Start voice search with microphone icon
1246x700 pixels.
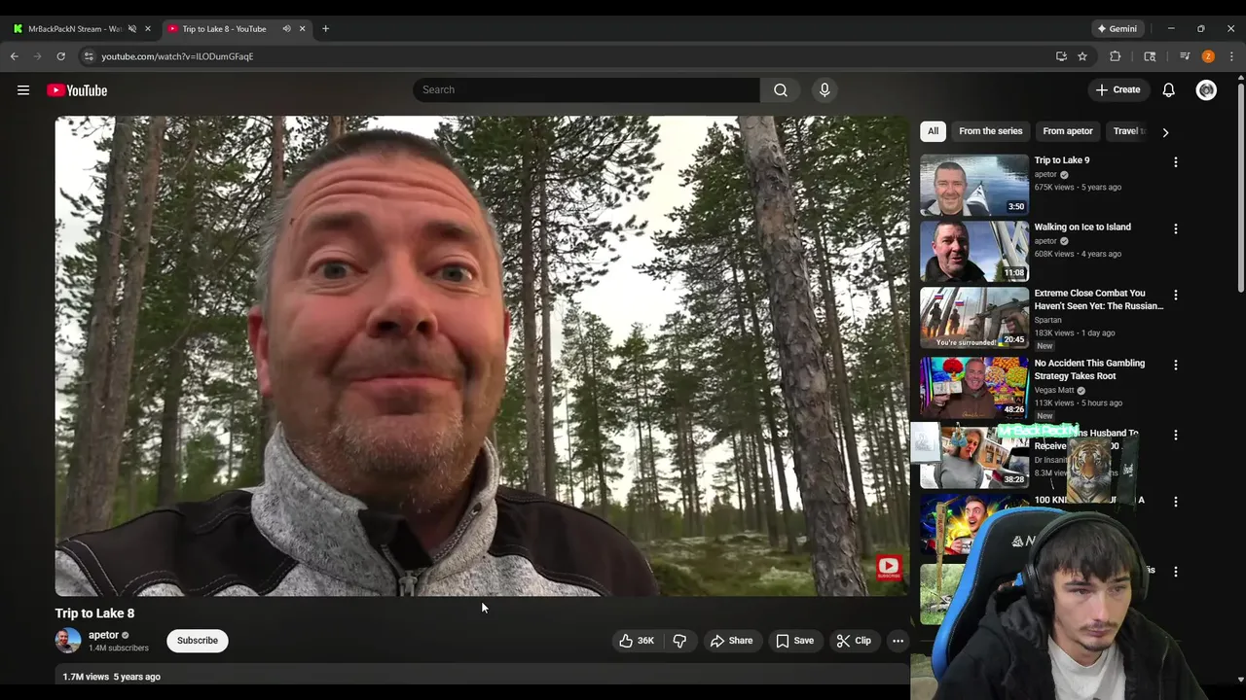click(x=825, y=89)
